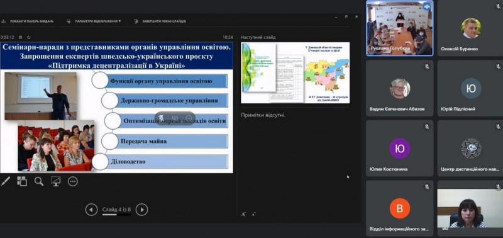
Task: Click the audience photo with red seats
Action: (x=56, y=145)
